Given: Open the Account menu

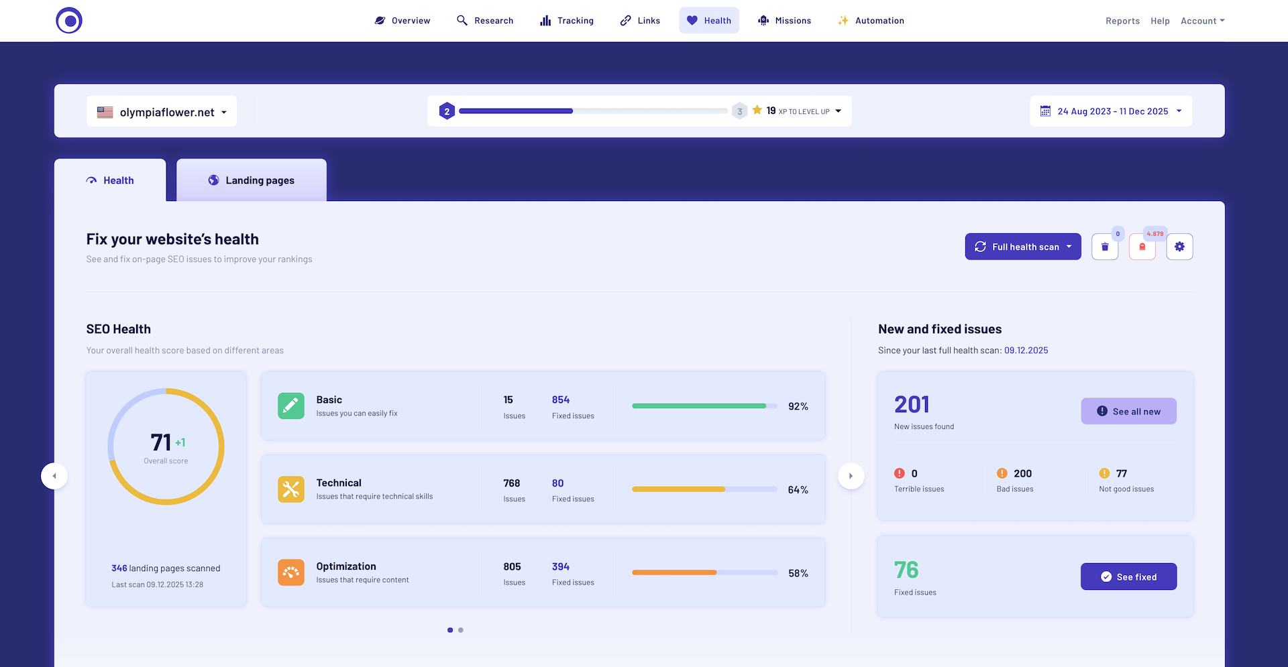Looking at the screenshot, I should coord(1202,21).
